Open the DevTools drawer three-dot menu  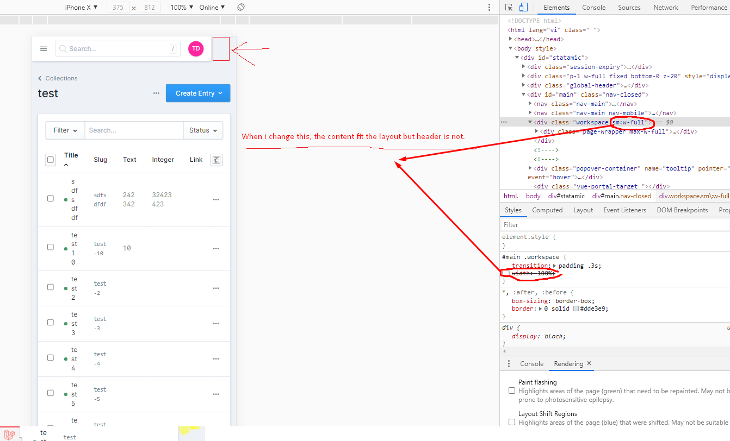coord(509,364)
